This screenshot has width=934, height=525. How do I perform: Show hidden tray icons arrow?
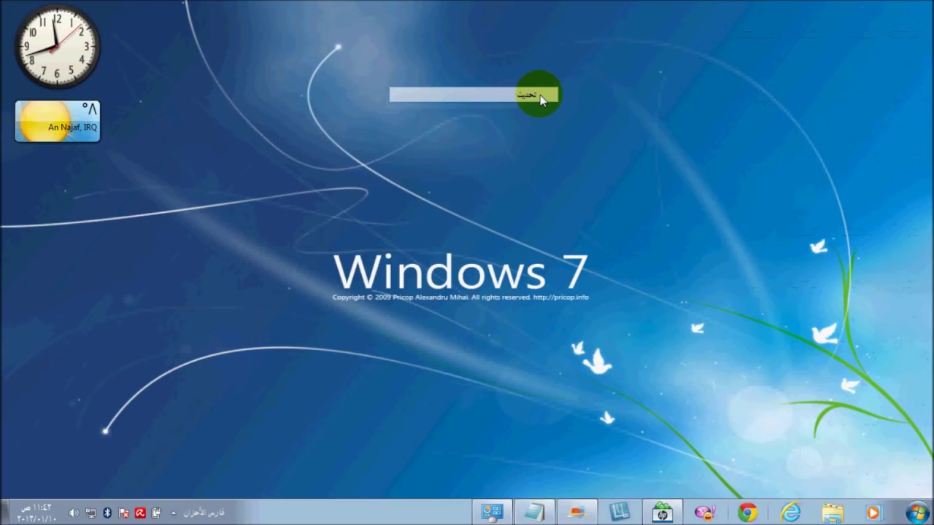(173, 513)
